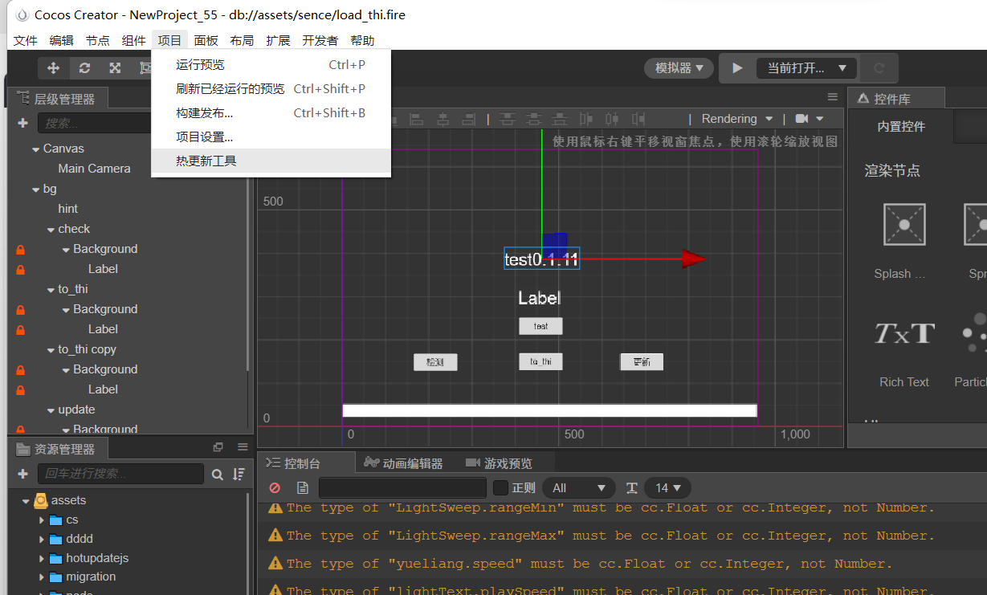987x595 pixels.
Task: Click the preview play button
Action: [x=737, y=68]
